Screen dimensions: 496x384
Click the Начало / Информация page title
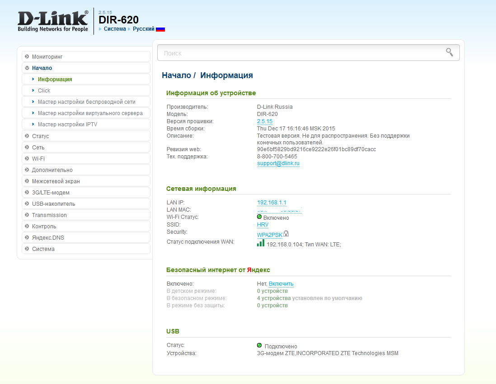point(207,75)
